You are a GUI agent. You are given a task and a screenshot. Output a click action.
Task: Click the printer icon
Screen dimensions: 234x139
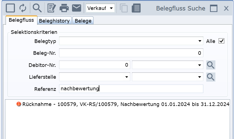[64, 8]
